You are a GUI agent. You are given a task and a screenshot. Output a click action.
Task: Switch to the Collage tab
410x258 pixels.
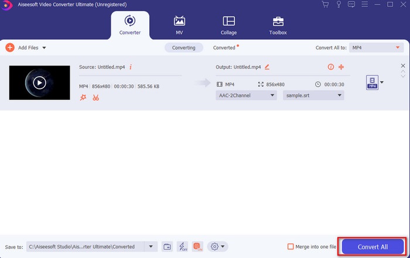point(229,25)
